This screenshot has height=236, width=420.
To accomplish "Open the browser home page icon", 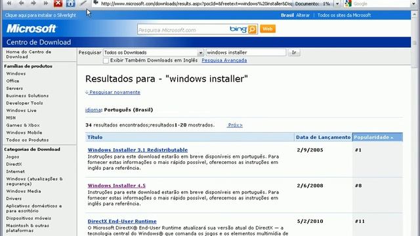I will point(70,3).
